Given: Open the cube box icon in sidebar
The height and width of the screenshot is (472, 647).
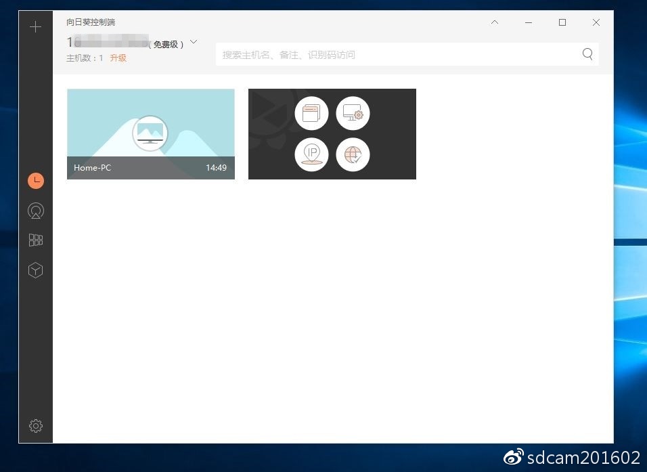Looking at the screenshot, I should [36, 270].
